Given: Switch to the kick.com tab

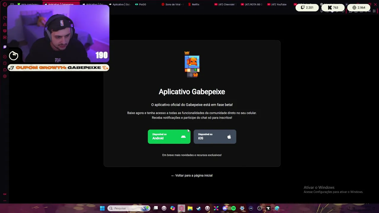Looking at the screenshot, I should [x=28, y=4].
